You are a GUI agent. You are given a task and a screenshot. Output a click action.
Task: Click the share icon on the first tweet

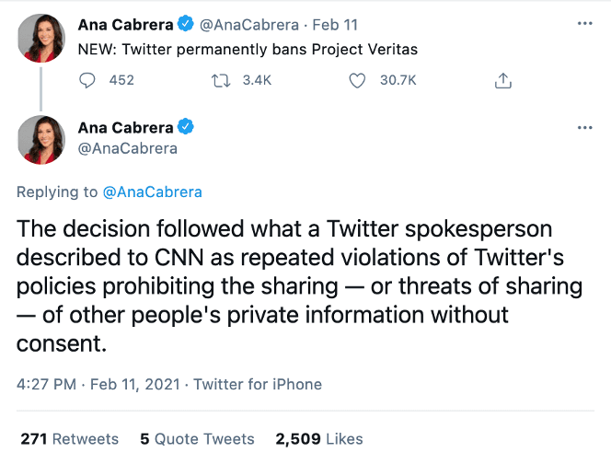[502, 81]
